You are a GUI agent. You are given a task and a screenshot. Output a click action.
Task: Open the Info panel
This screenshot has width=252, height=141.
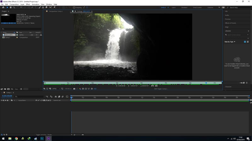tap(226, 11)
